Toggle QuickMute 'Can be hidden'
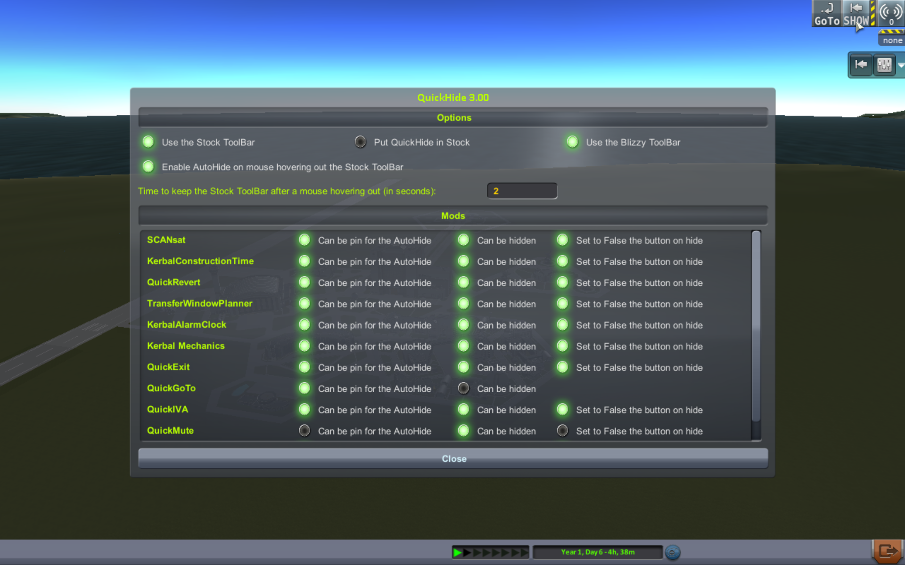 point(464,431)
